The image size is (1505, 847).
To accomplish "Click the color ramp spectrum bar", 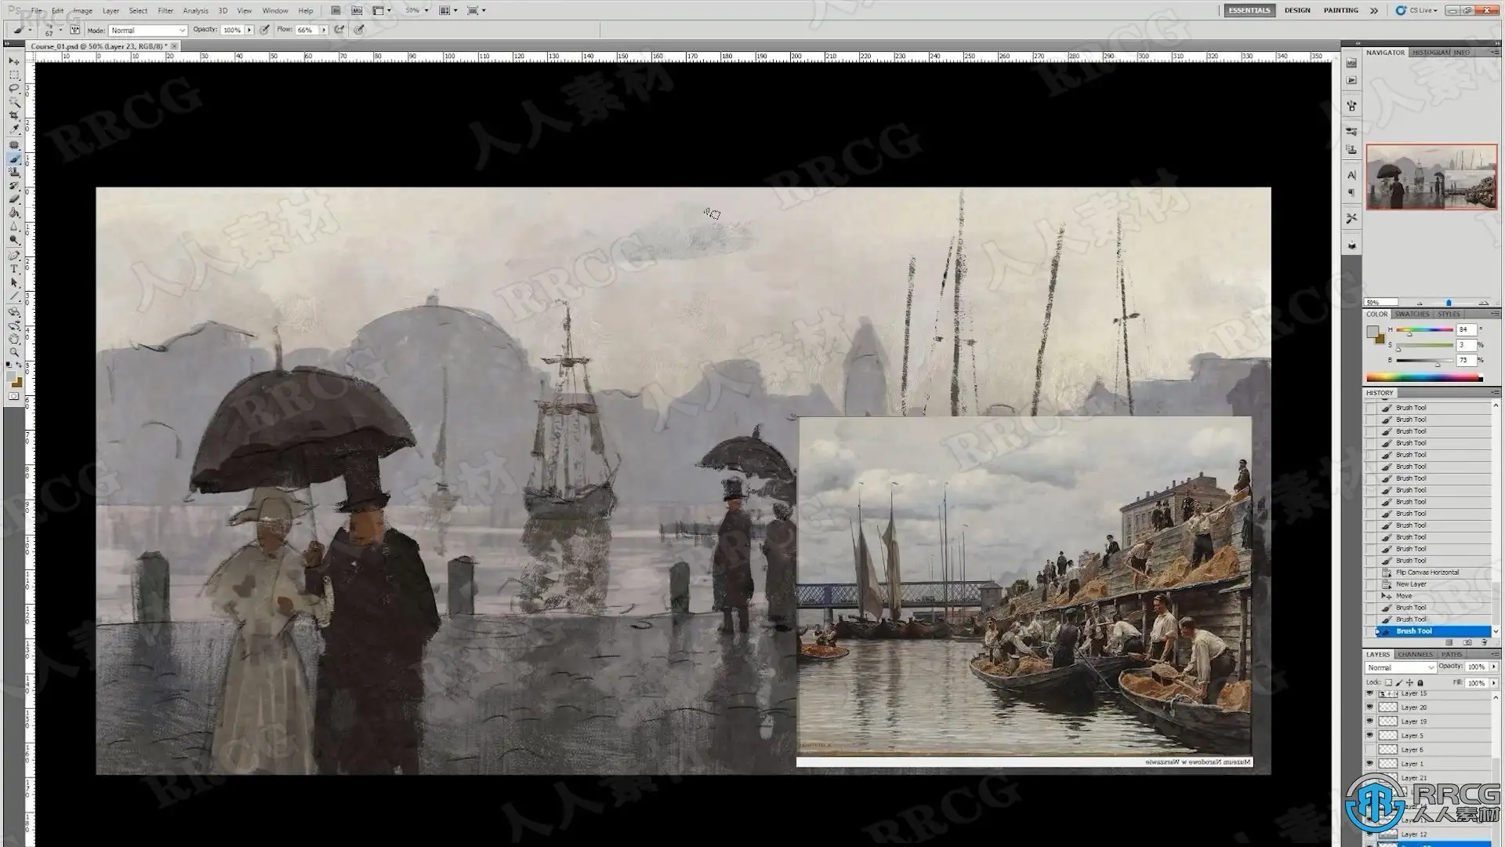I will [1423, 378].
